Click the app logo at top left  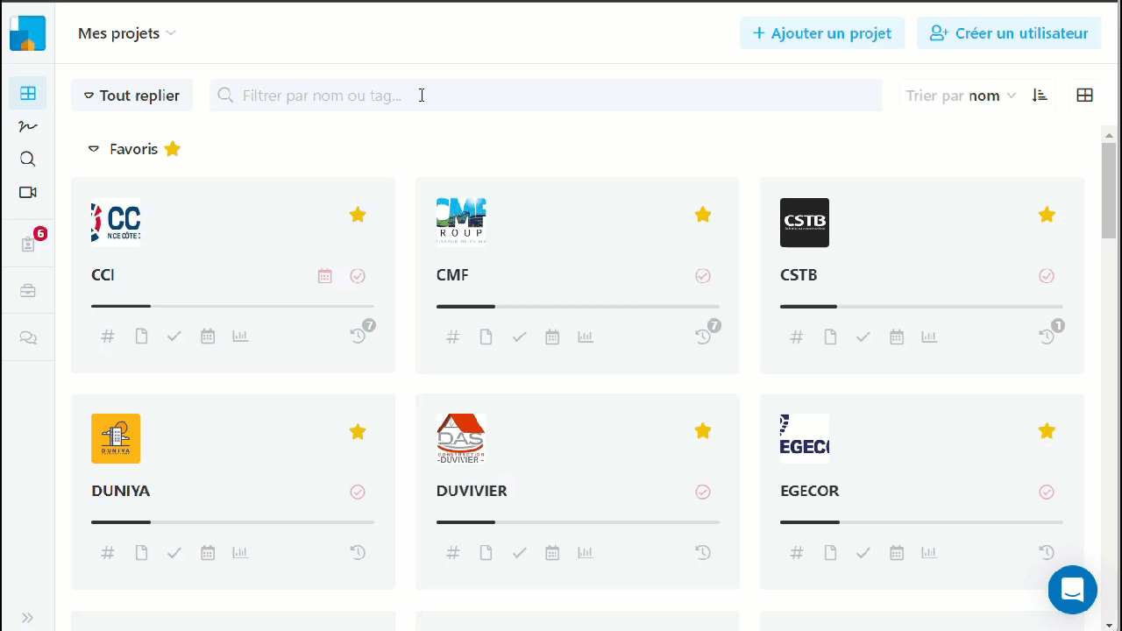(x=27, y=33)
